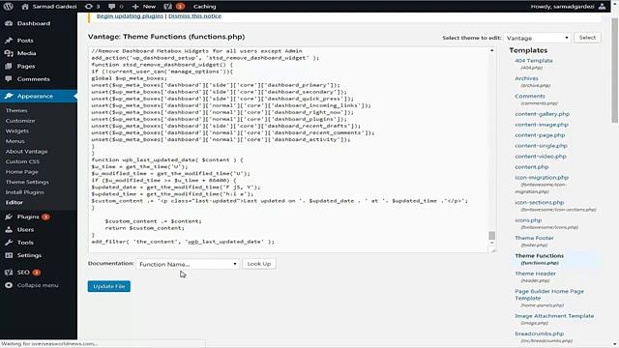Click Begin updating plugins link
619x348 pixels.
click(130, 16)
